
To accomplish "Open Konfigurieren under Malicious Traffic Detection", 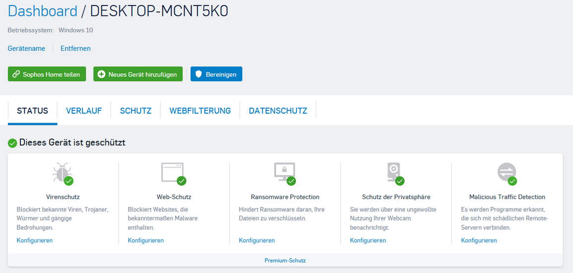I will coord(479,240).
